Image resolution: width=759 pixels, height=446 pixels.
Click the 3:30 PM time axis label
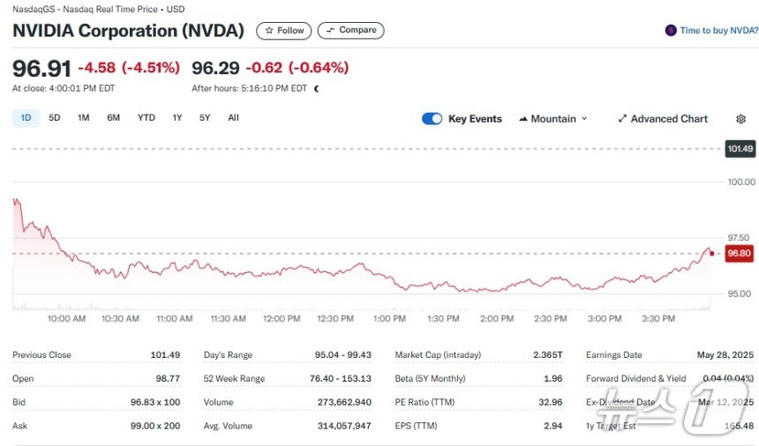658,318
